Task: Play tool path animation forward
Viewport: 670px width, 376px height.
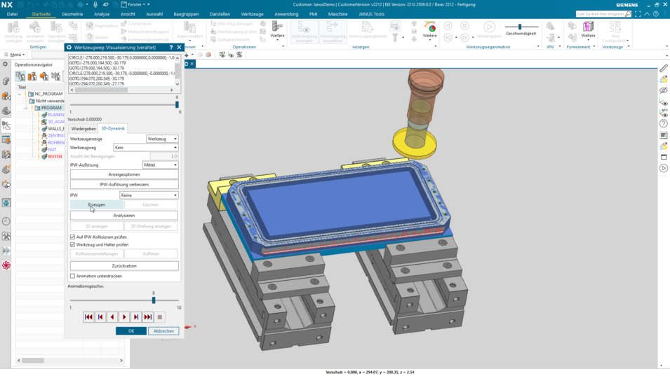Action: pyautogui.click(x=124, y=317)
